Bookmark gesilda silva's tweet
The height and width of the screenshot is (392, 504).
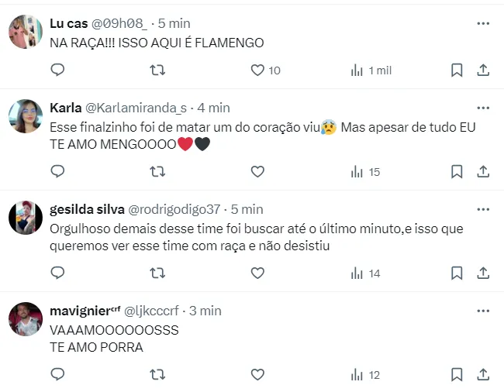point(457,273)
